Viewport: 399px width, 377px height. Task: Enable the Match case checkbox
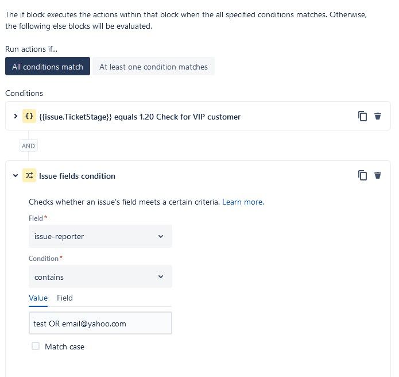[x=36, y=347]
